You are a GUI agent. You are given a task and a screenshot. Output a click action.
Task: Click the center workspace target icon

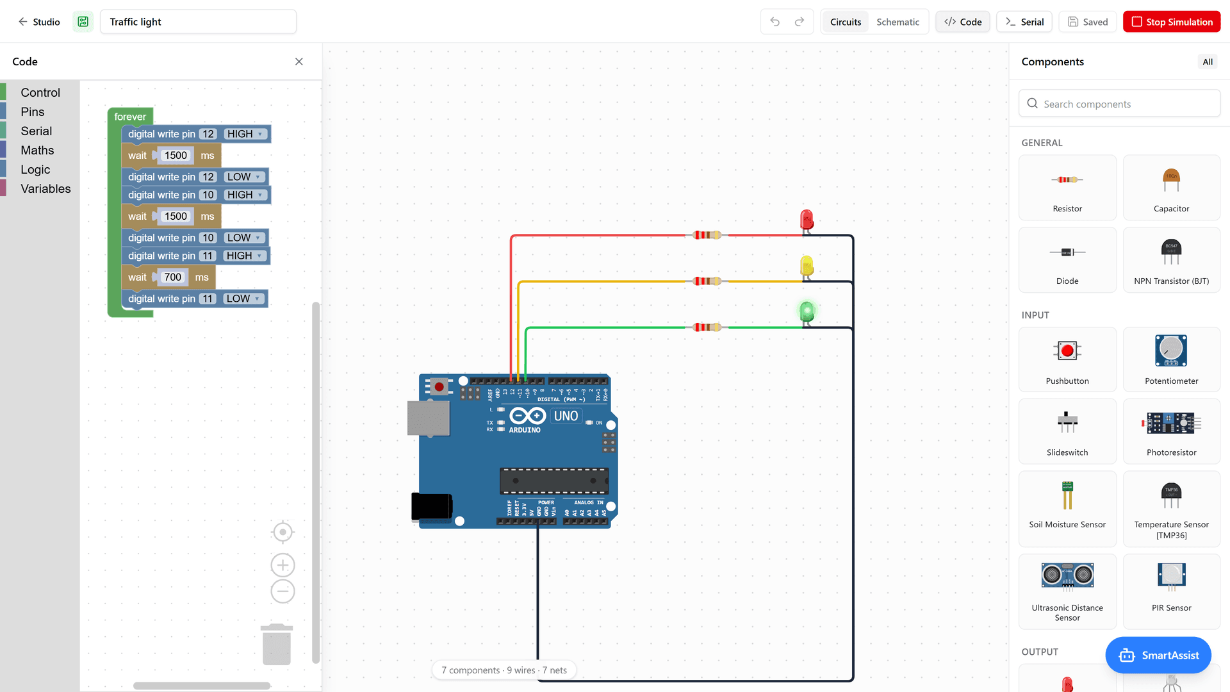click(x=283, y=532)
